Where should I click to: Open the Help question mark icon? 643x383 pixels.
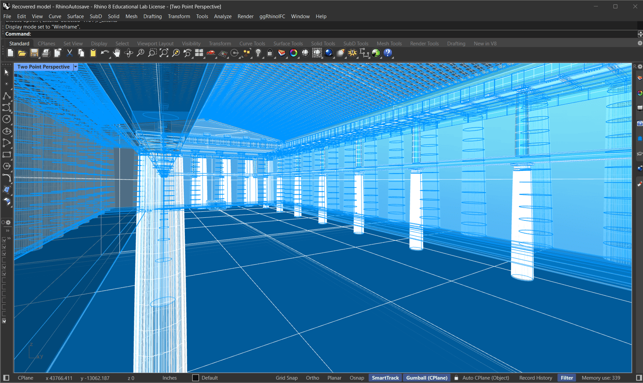[388, 53]
